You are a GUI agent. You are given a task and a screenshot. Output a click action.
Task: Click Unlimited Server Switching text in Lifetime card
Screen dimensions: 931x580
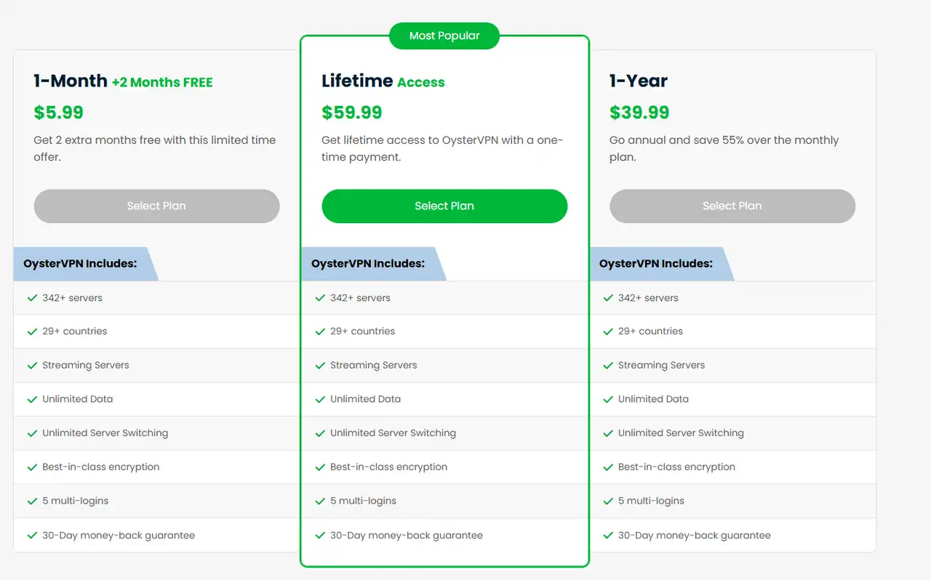pyautogui.click(x=393, y=433)
